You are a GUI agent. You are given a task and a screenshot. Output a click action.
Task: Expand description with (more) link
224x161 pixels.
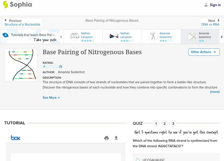(x=215, y=92)
